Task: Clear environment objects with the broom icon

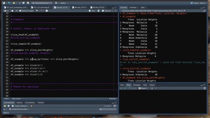Action: (31, 106)
